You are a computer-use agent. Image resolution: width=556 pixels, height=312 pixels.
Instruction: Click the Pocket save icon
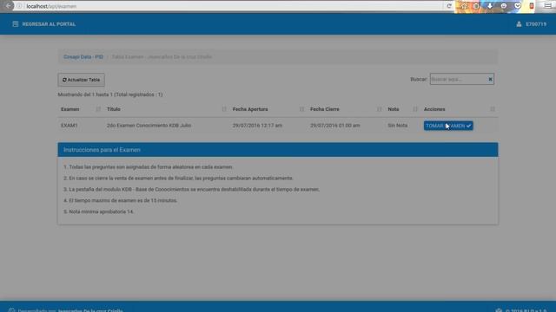click(x=518, y=6)
